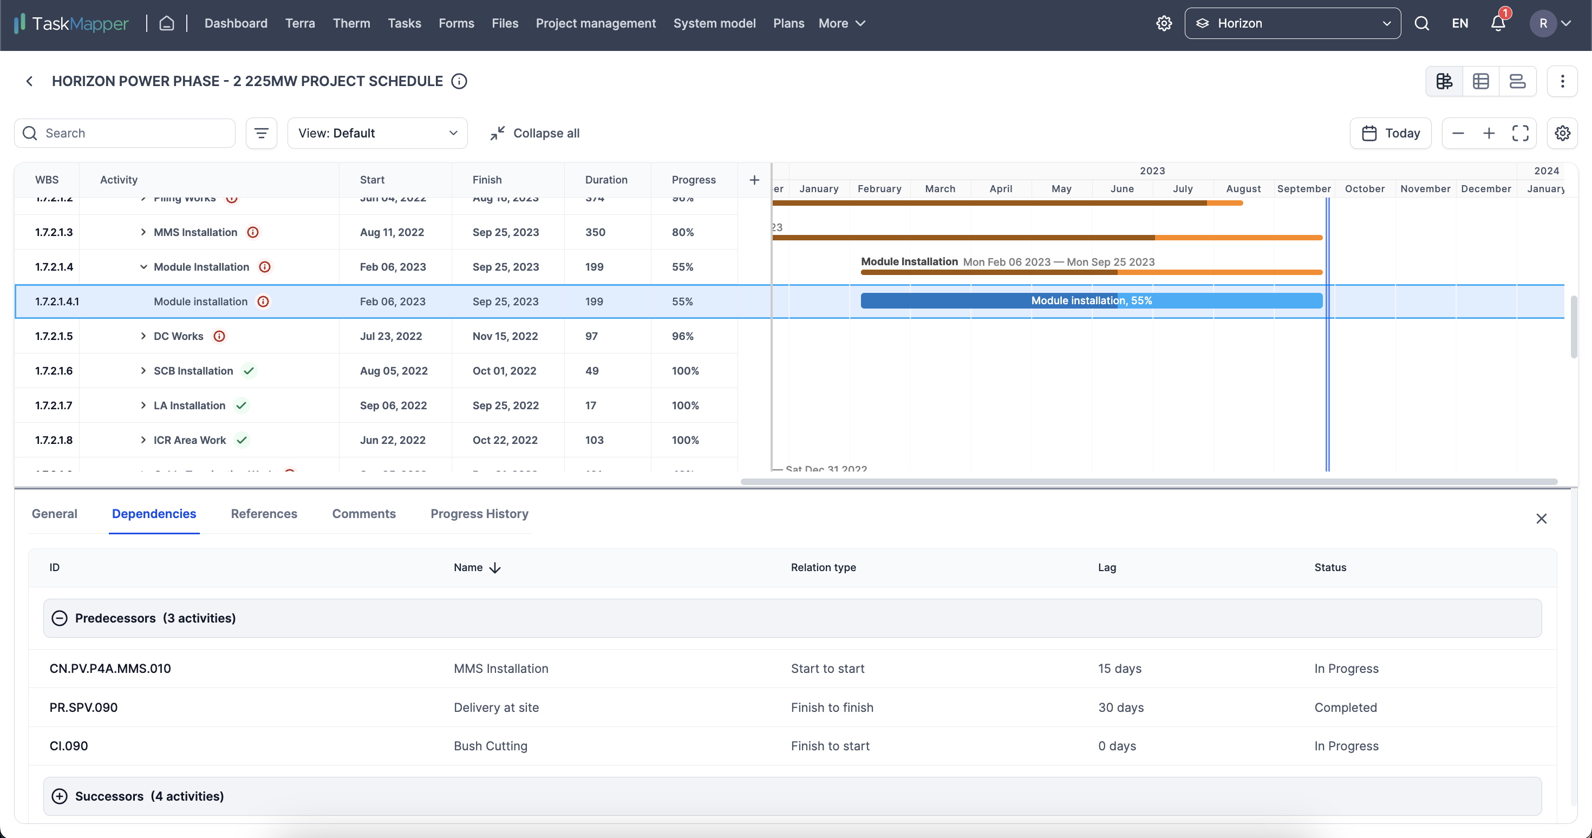Click the collapse all icon
This screenshot has width=1592, height=838.
pos(497,133)
